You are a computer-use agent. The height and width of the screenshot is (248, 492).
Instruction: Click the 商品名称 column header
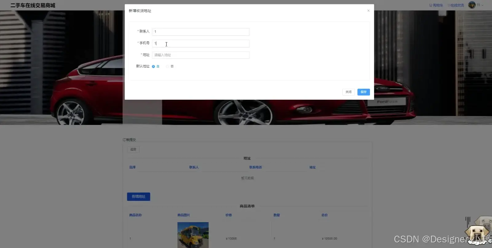(x=136, y=215)
